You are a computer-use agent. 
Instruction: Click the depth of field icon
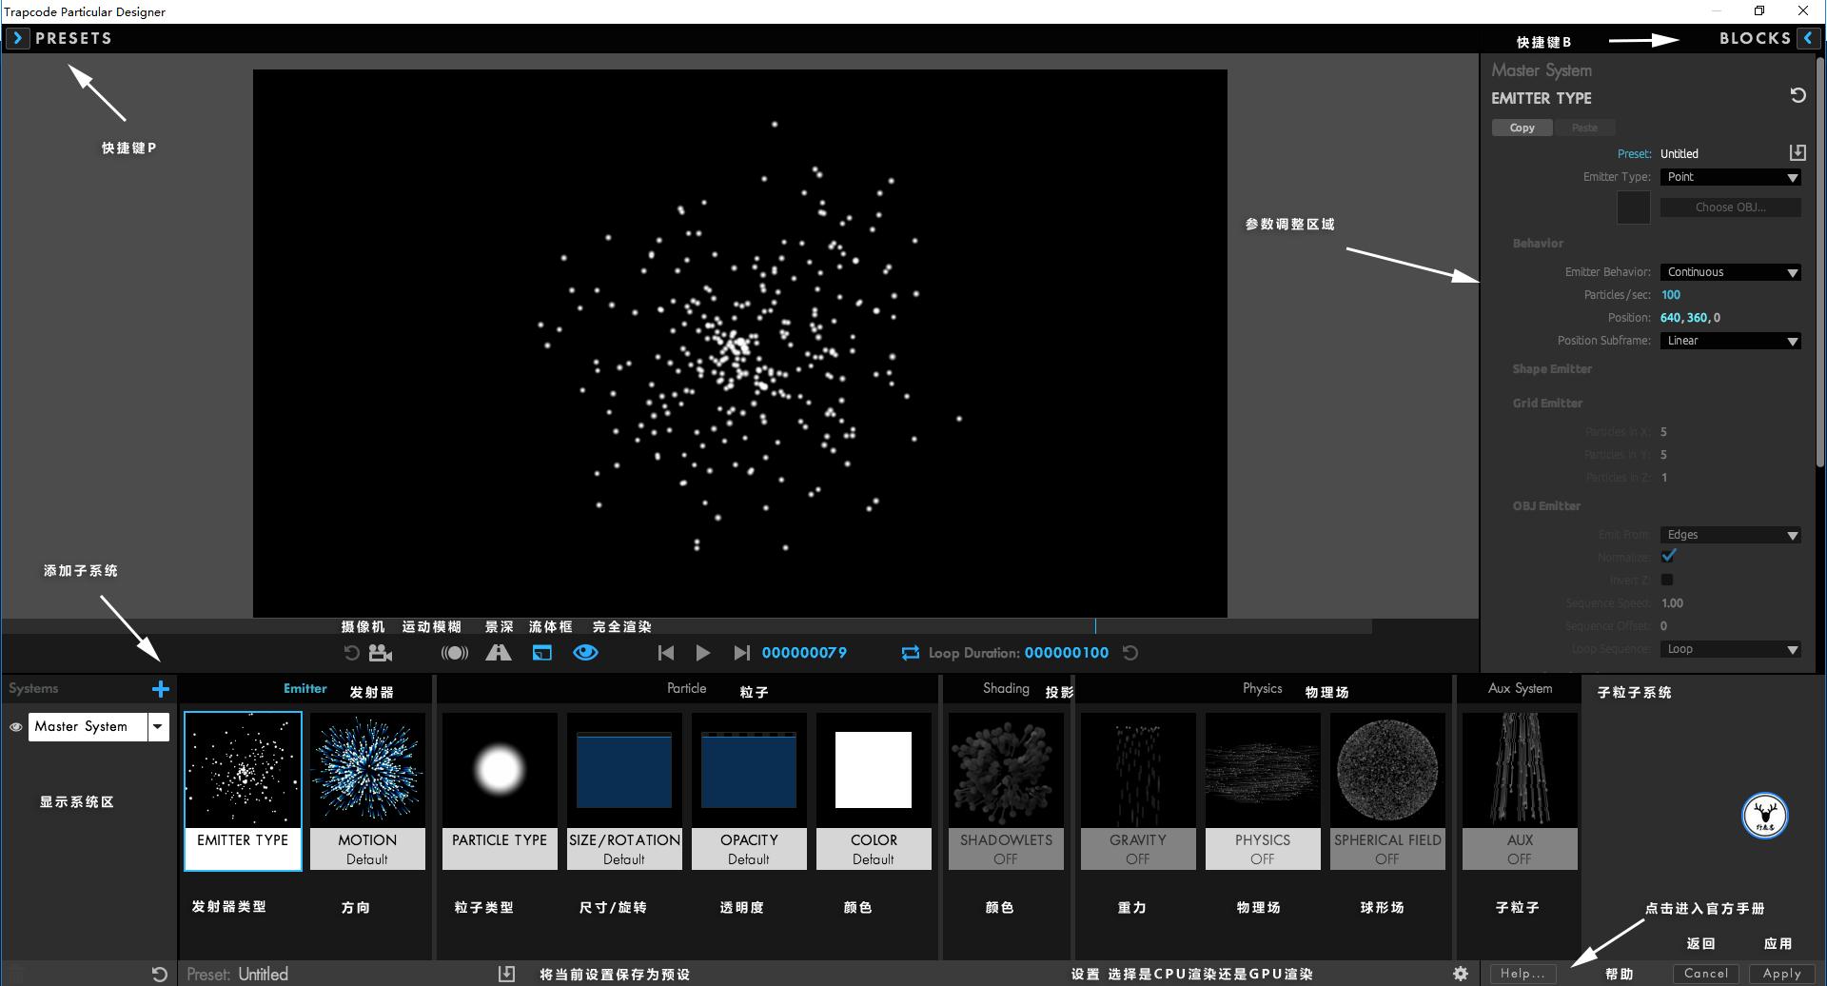[x=499, y=653]
